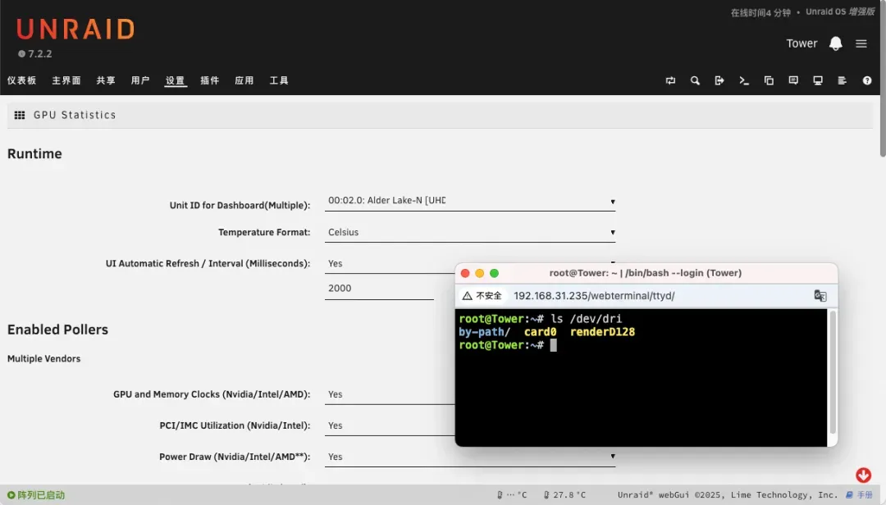Click the help question mark icon
The width and height of the screenshot is (886, 505).
coord(867,80)
